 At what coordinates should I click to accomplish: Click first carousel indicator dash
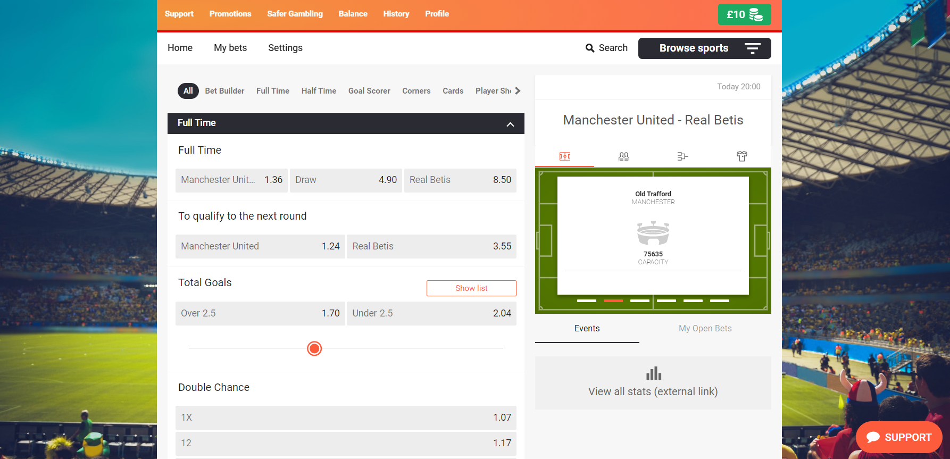pyautogui.click(x=587, y=301)
